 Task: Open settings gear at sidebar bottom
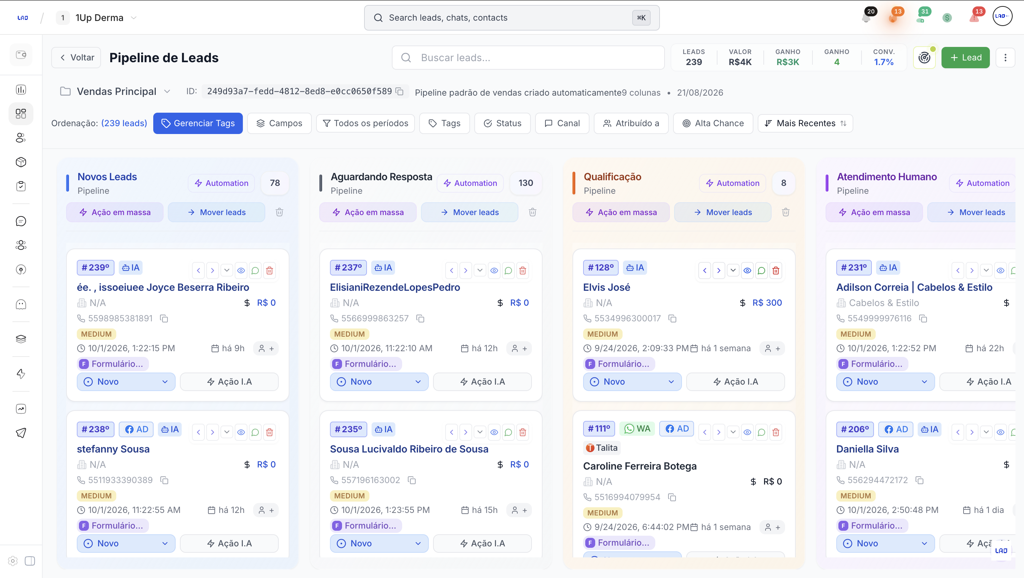click(x=13, y=561)
